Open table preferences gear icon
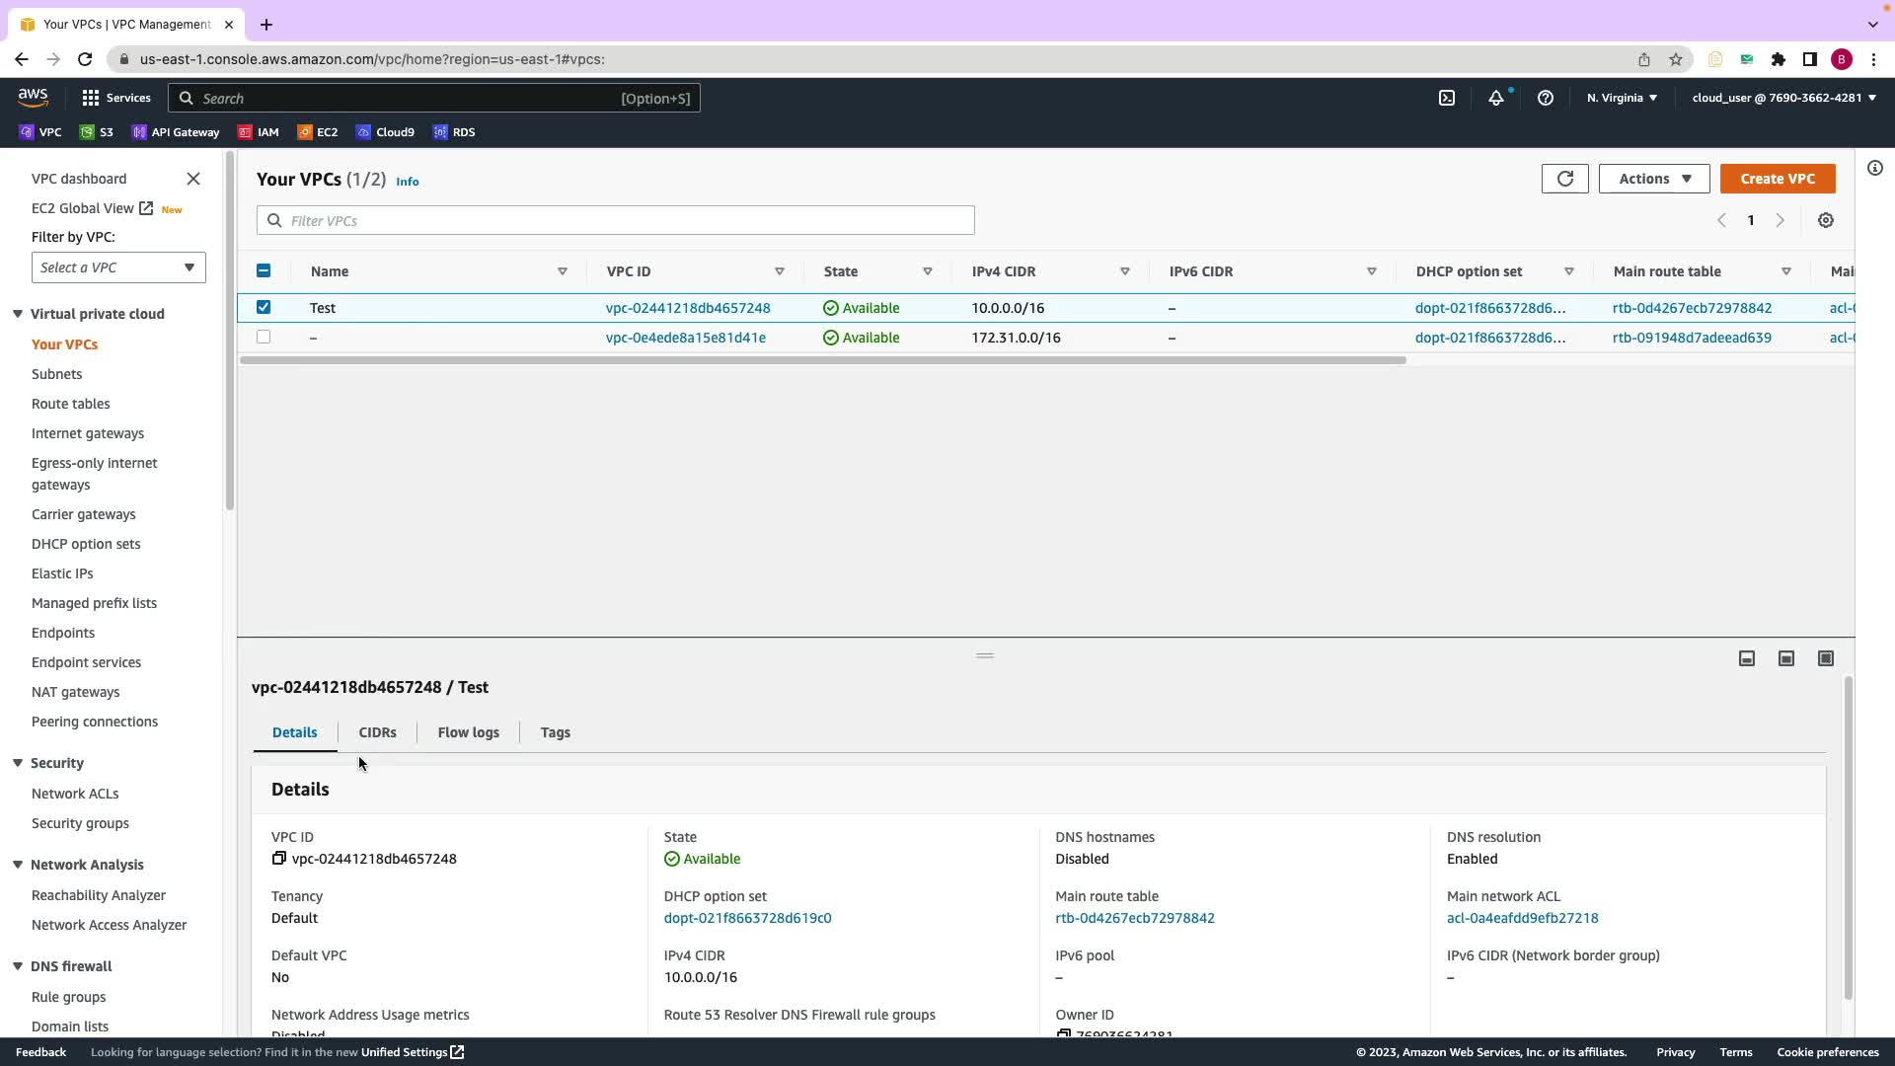 (x=1826, y=220)
